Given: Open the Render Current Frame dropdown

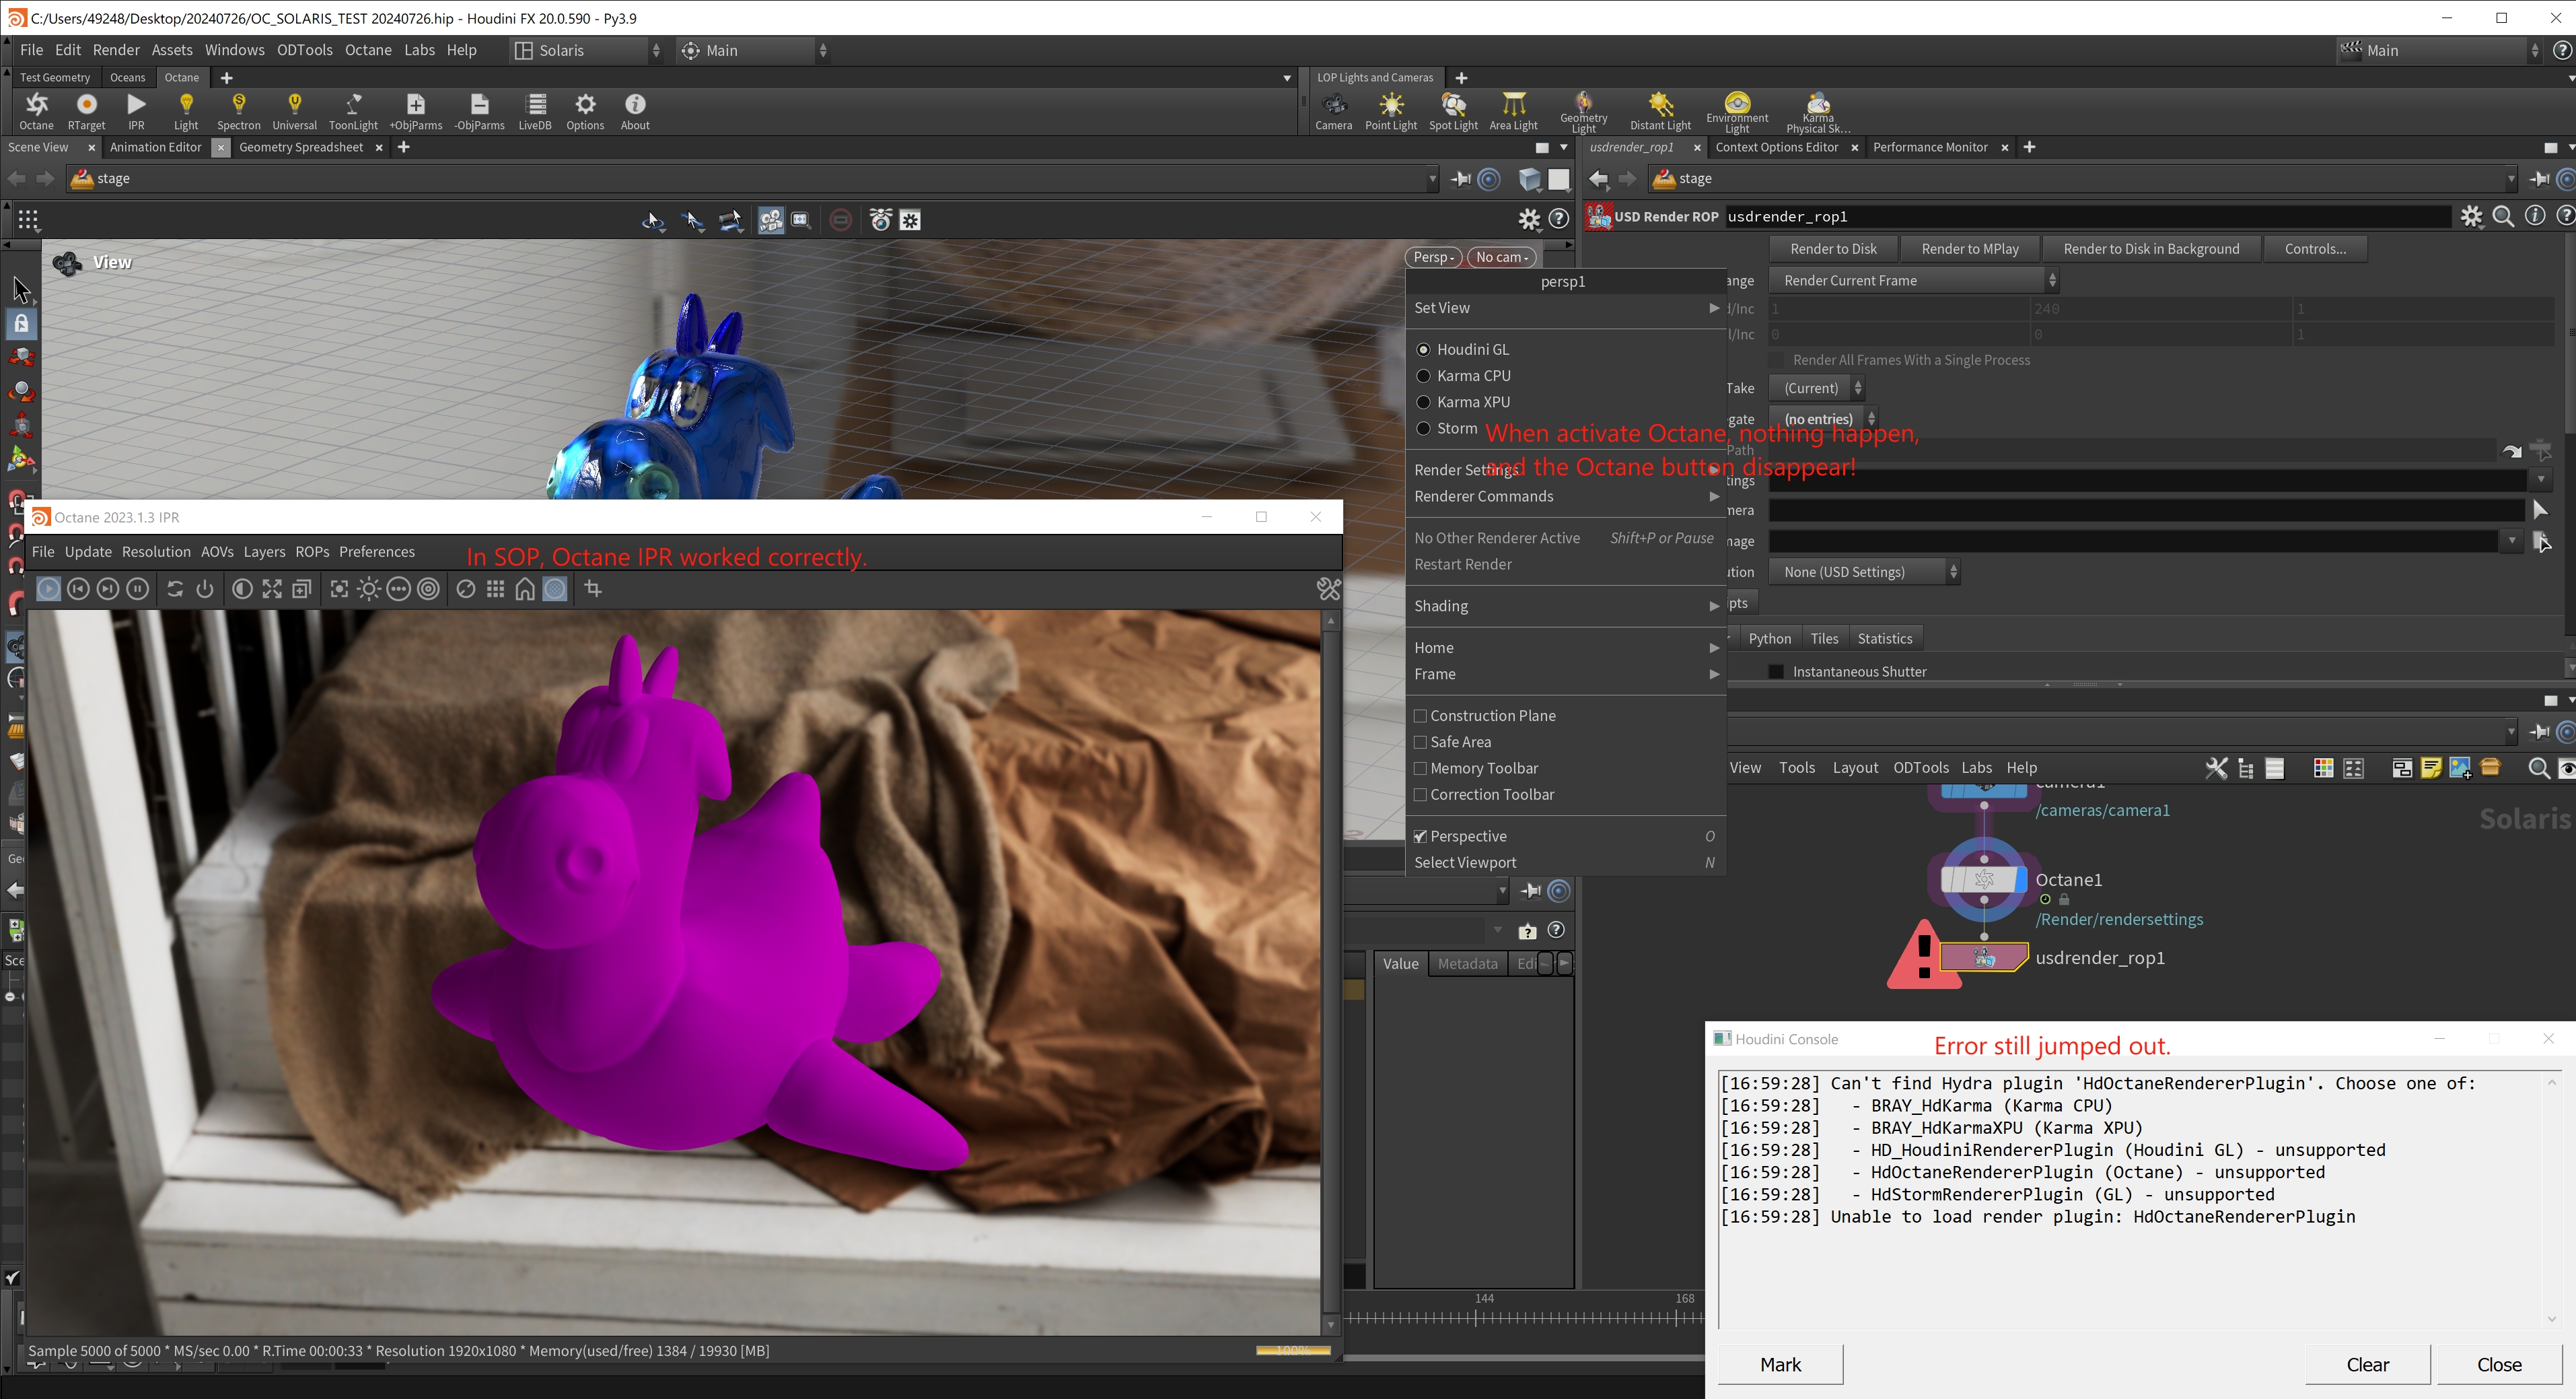Looking at the screenshot, I should (x=1912, y=281).
